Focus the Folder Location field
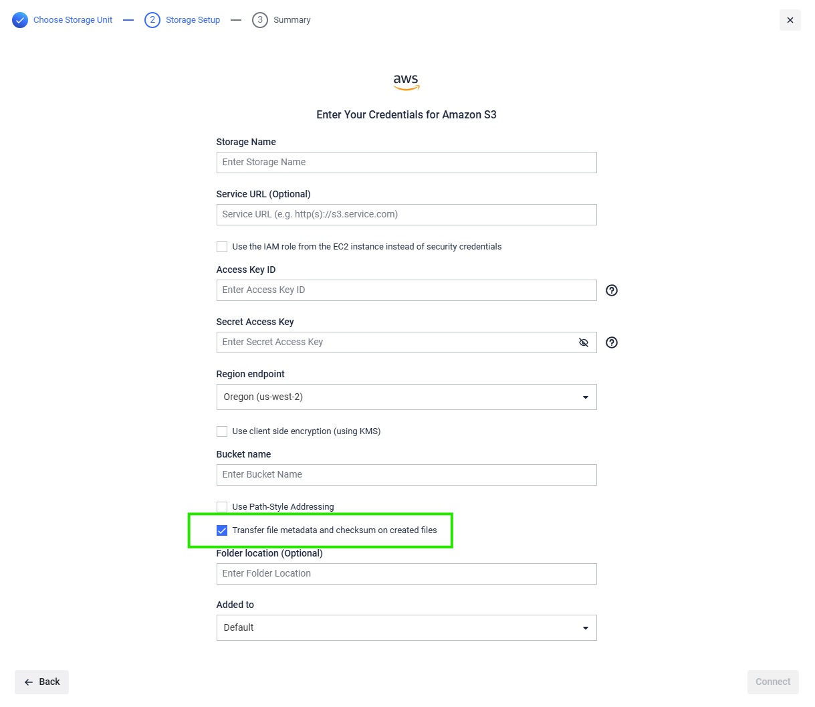 pos(406,574)
